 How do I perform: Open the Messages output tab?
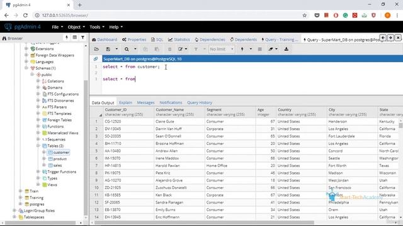(145, 102)
